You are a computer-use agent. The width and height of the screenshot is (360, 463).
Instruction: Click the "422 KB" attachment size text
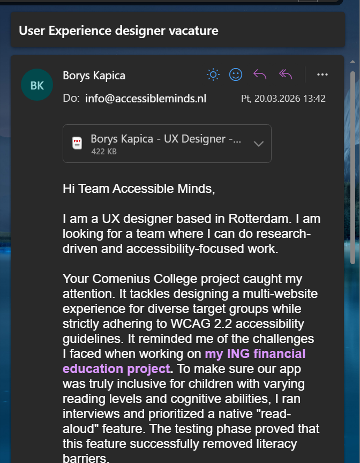click(x=104, y=152)
